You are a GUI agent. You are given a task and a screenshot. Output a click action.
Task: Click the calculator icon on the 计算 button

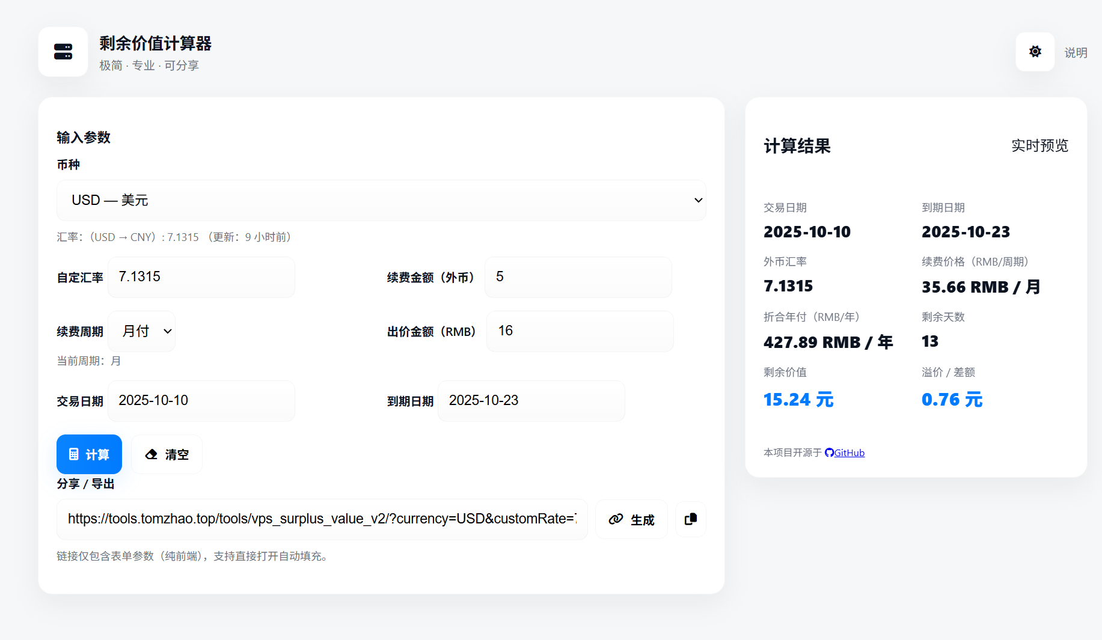pos(74,454)
